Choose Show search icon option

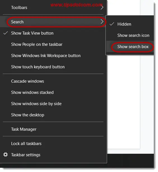(x=130, y=35)
